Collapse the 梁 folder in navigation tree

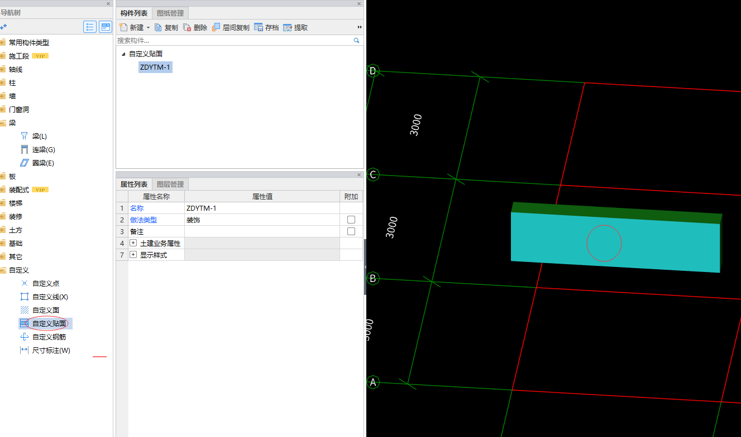2,123
